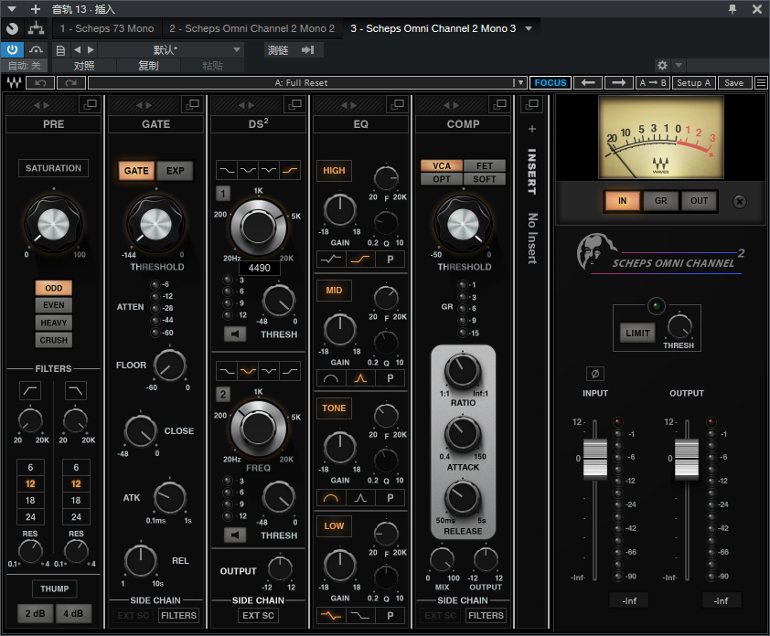Show GR on the VU meter

click(x=660, y=201)
